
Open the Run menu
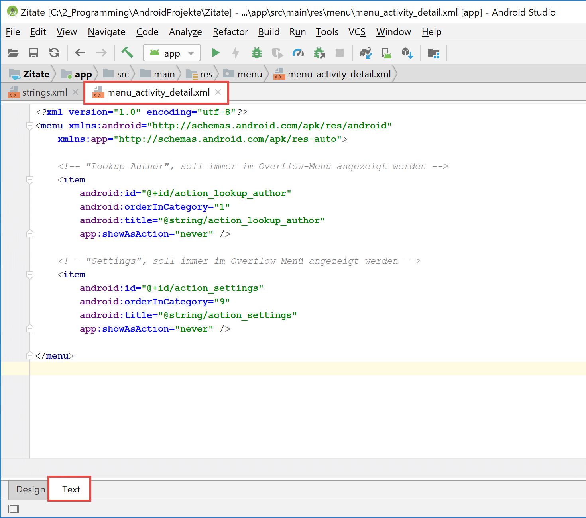(298, 32)
